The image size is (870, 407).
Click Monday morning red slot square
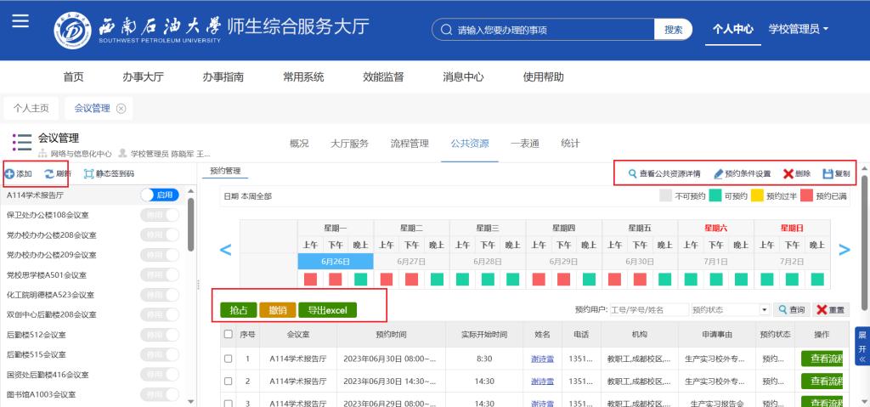tap(310, 279)
